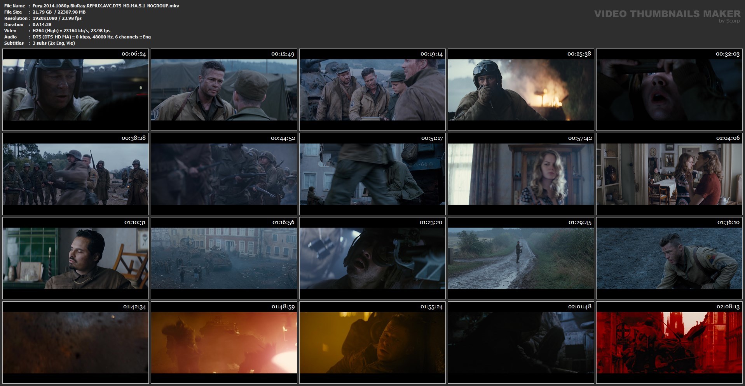Select the thumbnail timestamped 00:25:38
This screenshot has height=386, width=745.
(x=521, y=90)
